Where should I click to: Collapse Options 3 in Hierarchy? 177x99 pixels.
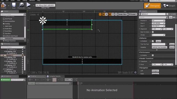point(3,69)
